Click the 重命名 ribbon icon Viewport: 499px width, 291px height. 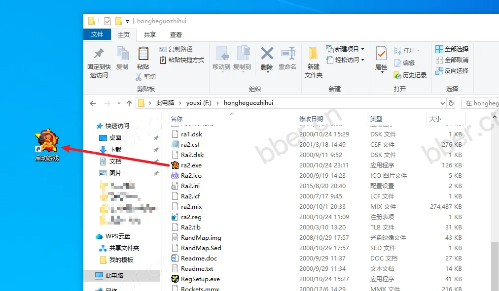[x=287, y=53]
